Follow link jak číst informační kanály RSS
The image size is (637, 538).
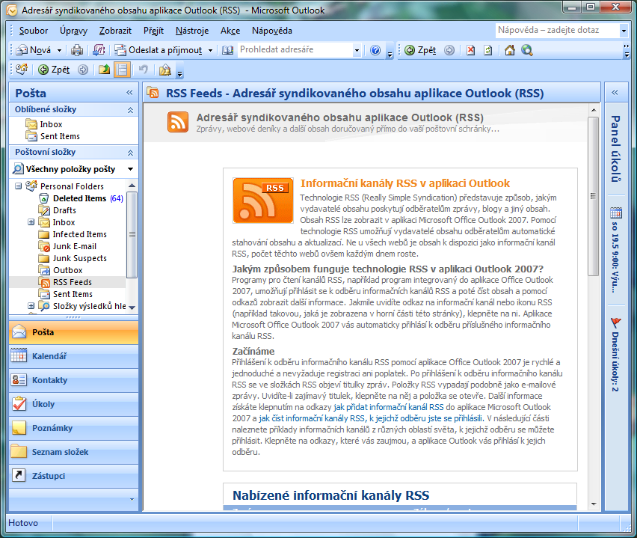pos(371,418)
